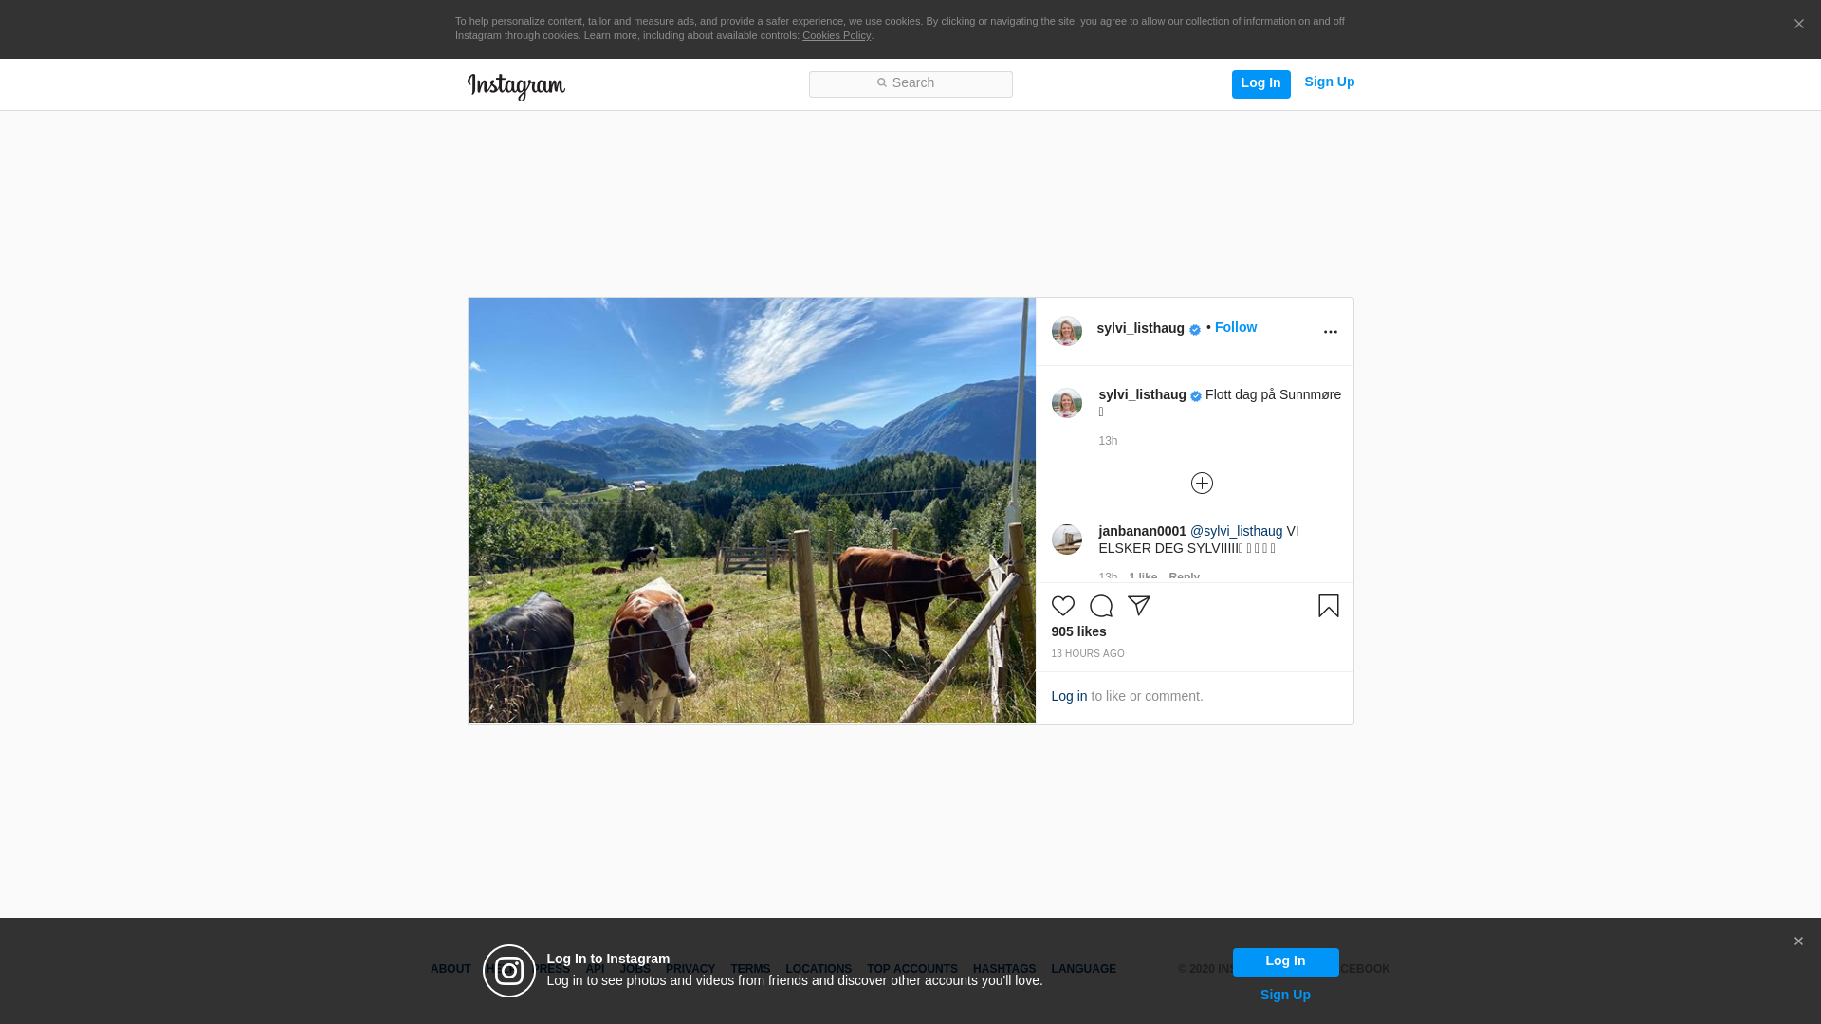Viewport: 1821px width, 1024px height.
Task: Open the cow pasture photo
Action: click(751, 511)
